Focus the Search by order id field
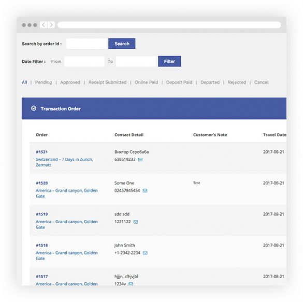This screenshot has width=303, height=302. [87, 44]
